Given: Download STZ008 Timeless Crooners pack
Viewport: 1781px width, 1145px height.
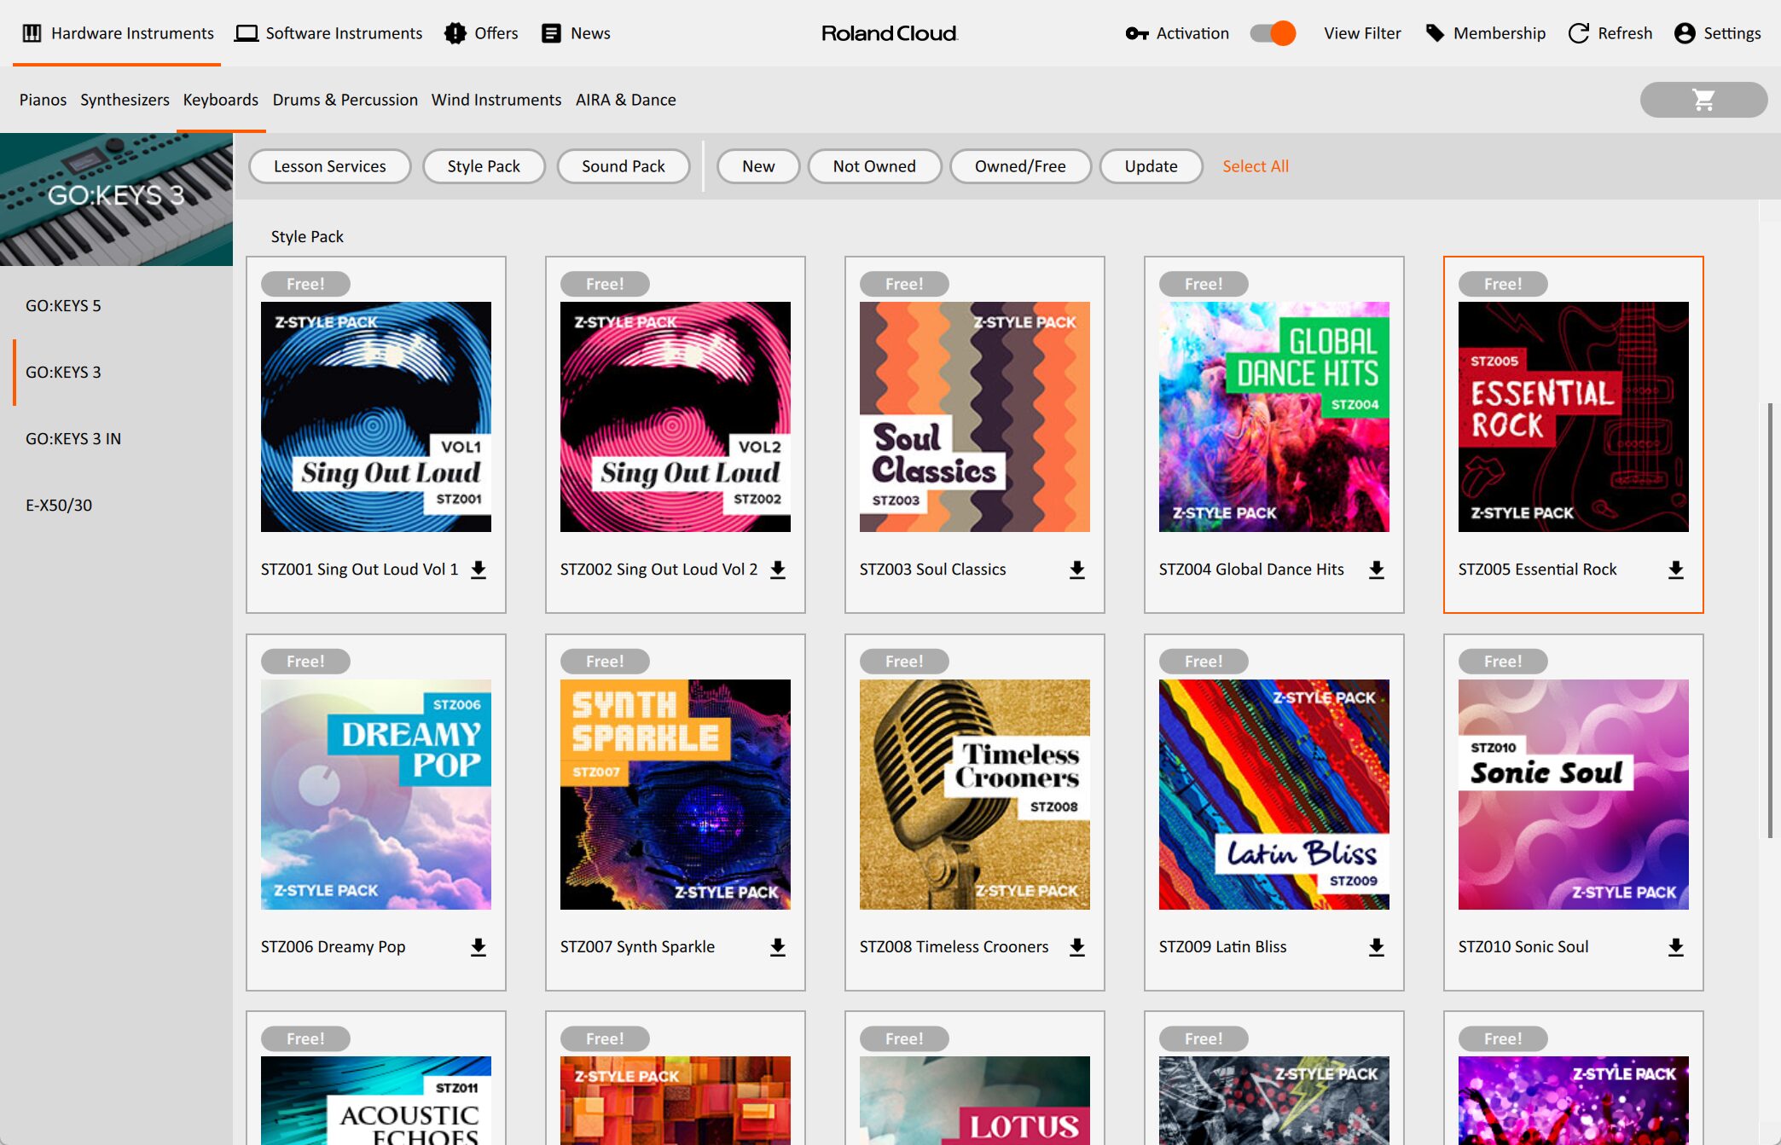Looking at the screenshot, I should click(1077, 947).
